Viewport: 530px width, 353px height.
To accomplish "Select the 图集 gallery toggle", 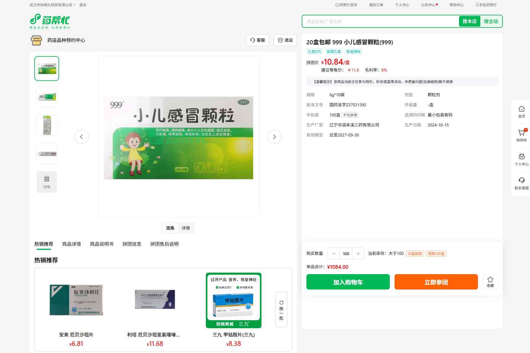I will tap(170, 228).
